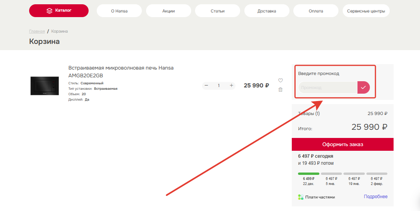Screen dimensions: 420x211
Task: Open the Доставка page
Action: pyautogui.click(x=267, y=11)
